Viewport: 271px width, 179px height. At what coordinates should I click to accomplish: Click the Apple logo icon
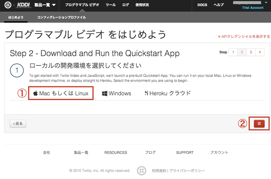click(35, 93)
